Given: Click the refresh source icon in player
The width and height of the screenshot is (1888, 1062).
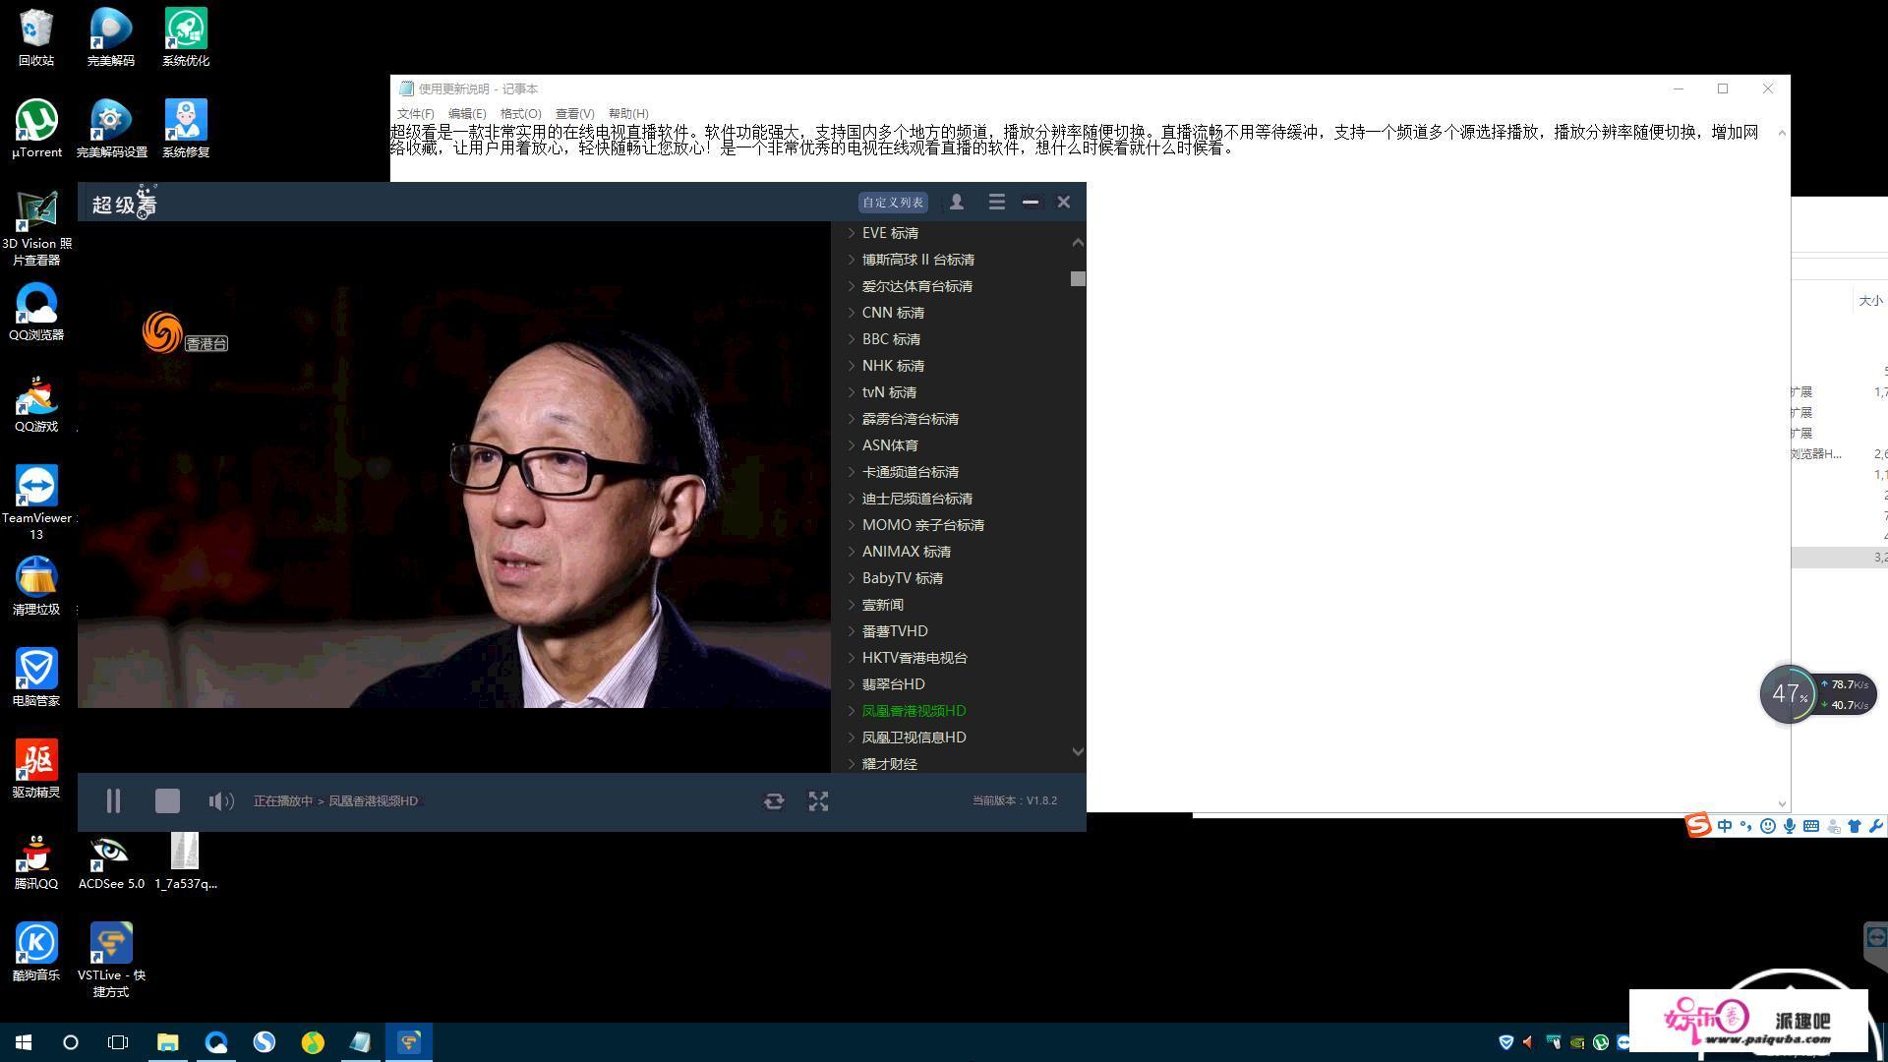Looking at the screenshot, I should [774, 801].
